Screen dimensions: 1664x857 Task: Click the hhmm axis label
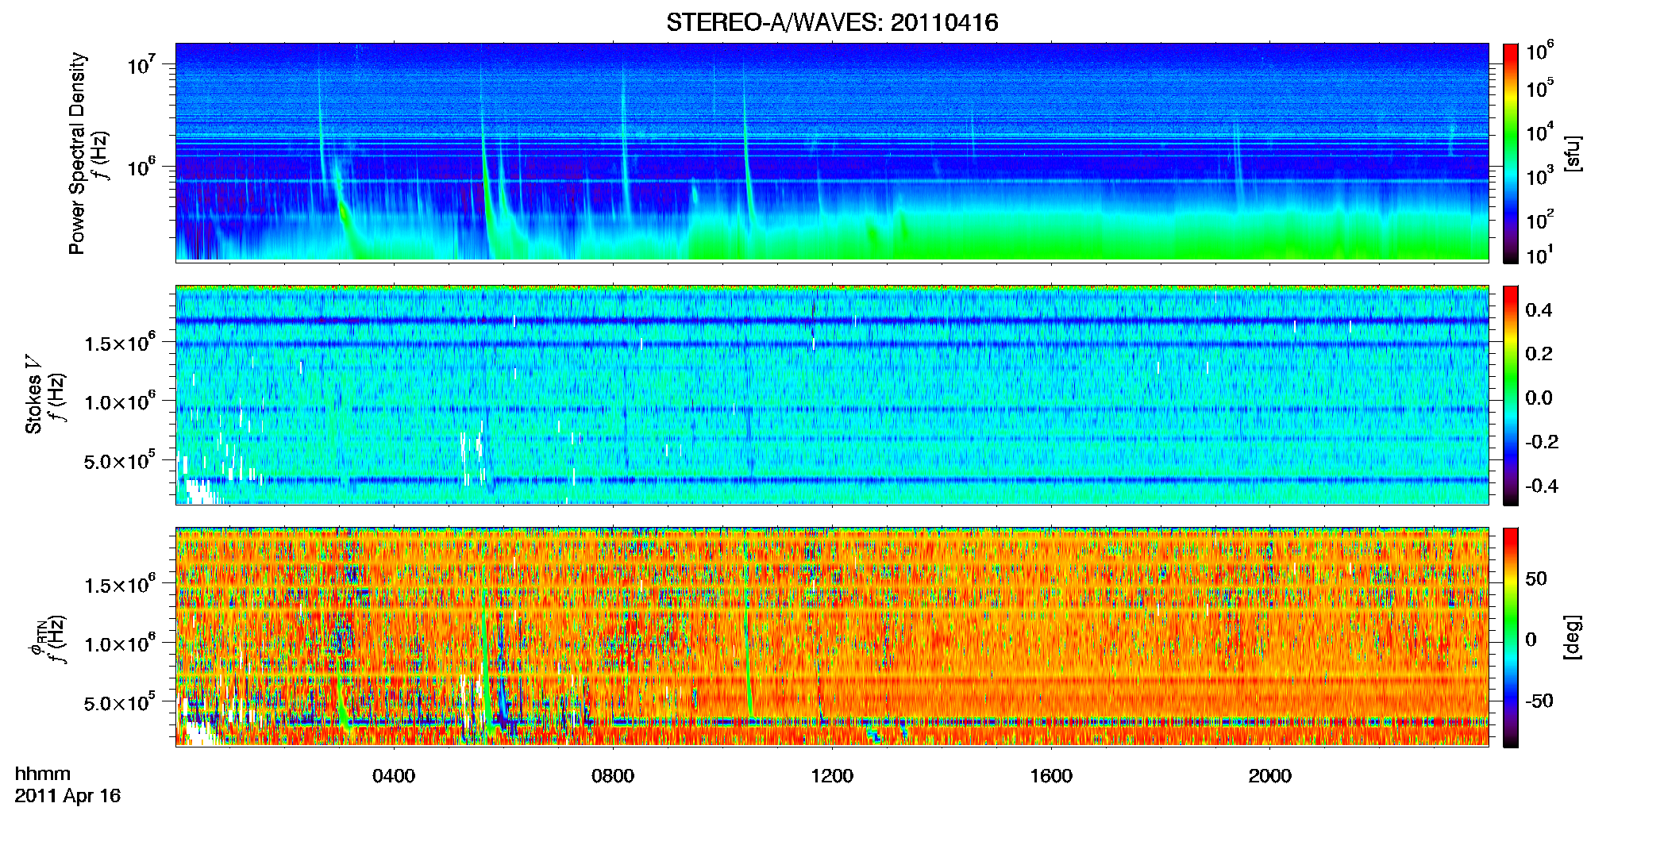43,774
